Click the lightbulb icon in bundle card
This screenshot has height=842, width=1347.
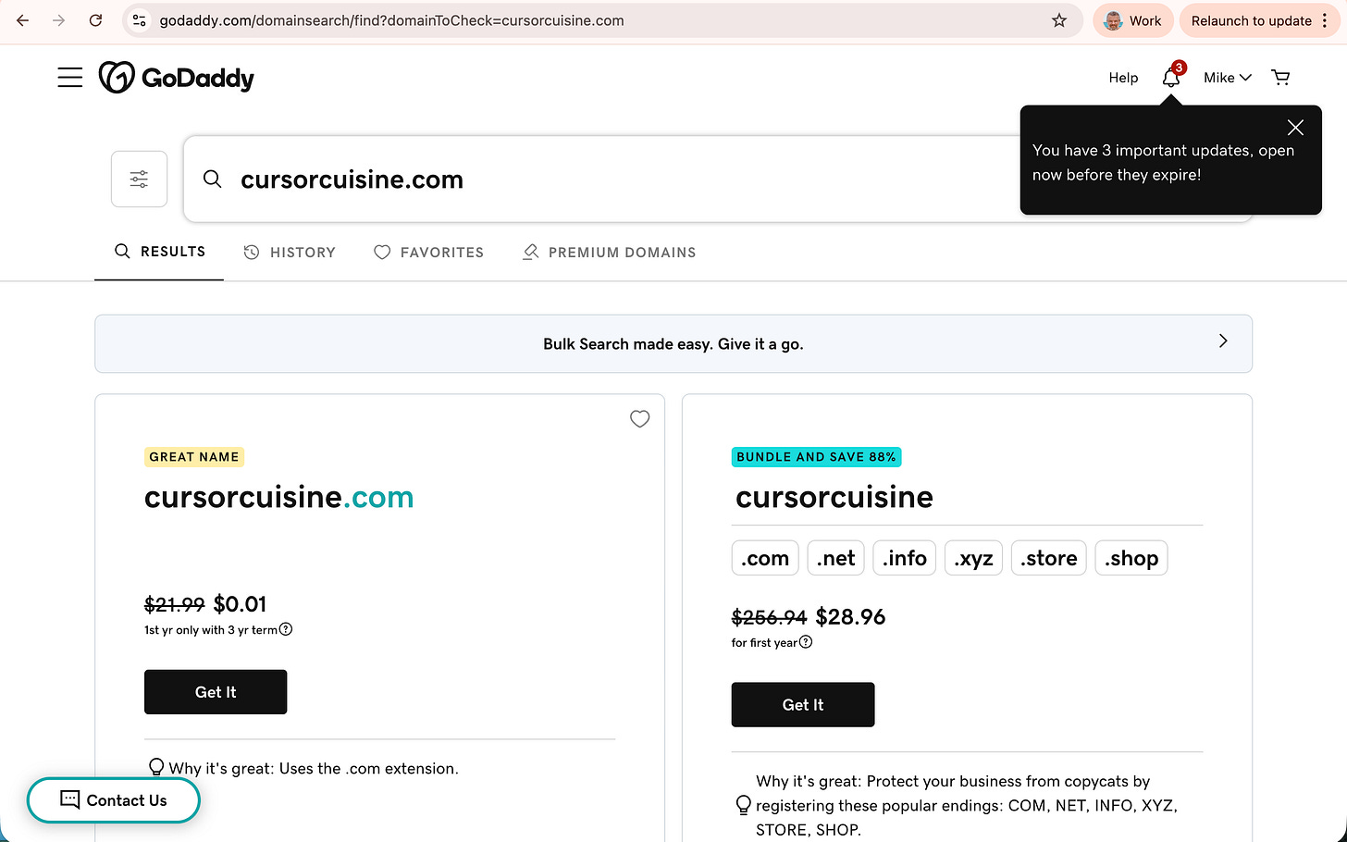tap(743, 805)
